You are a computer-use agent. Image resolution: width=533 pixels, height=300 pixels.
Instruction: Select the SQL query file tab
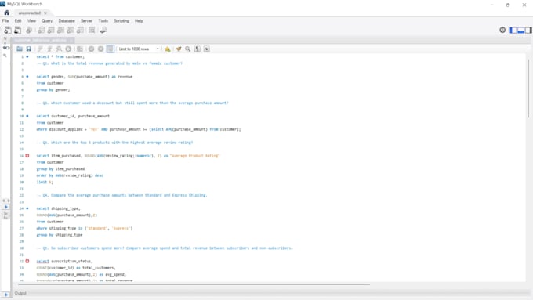[42, 40]
